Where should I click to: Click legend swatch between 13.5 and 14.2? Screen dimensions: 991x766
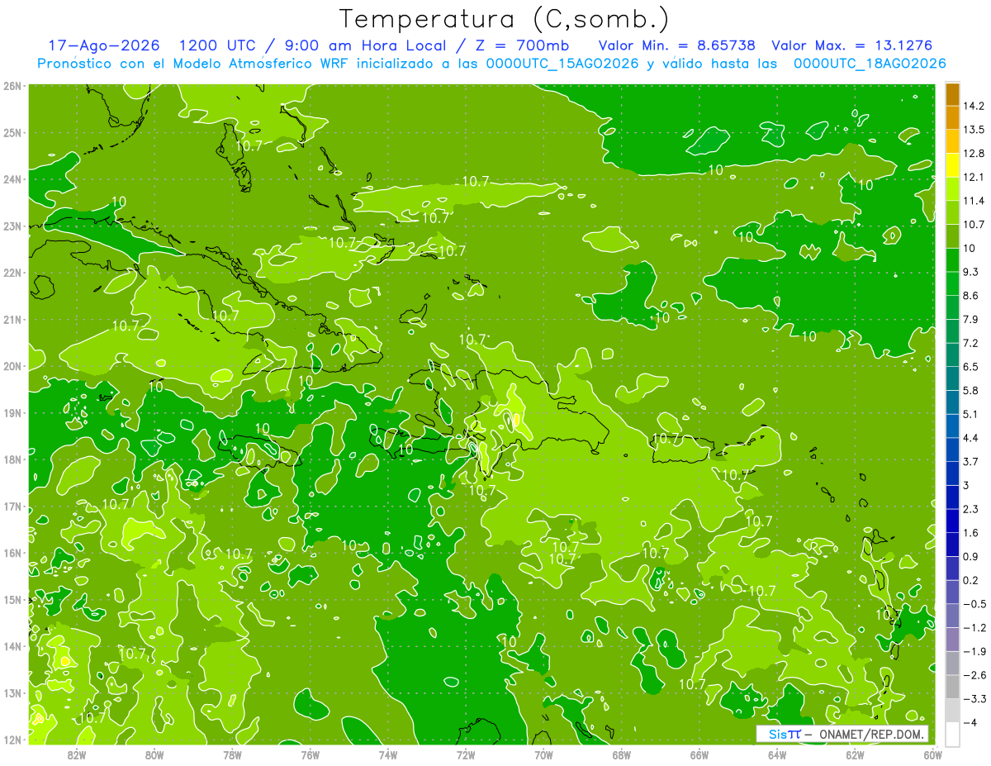[952, 117]
